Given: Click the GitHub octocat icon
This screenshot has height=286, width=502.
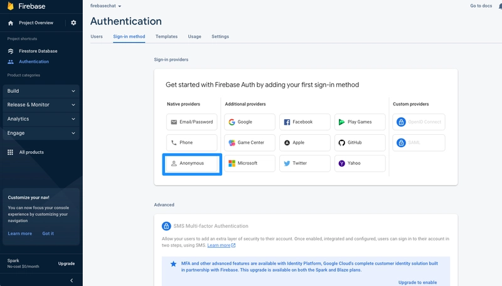Looking at the screenshot, I should point(341,142).
